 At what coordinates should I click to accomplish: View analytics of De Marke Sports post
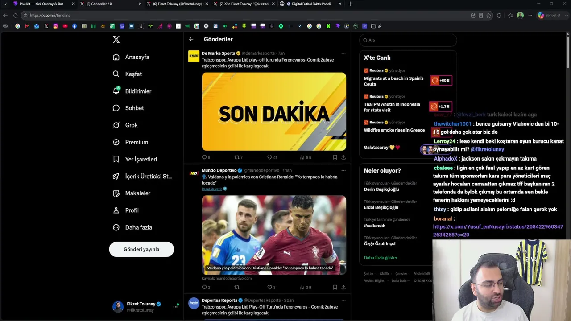click(306, 157)
